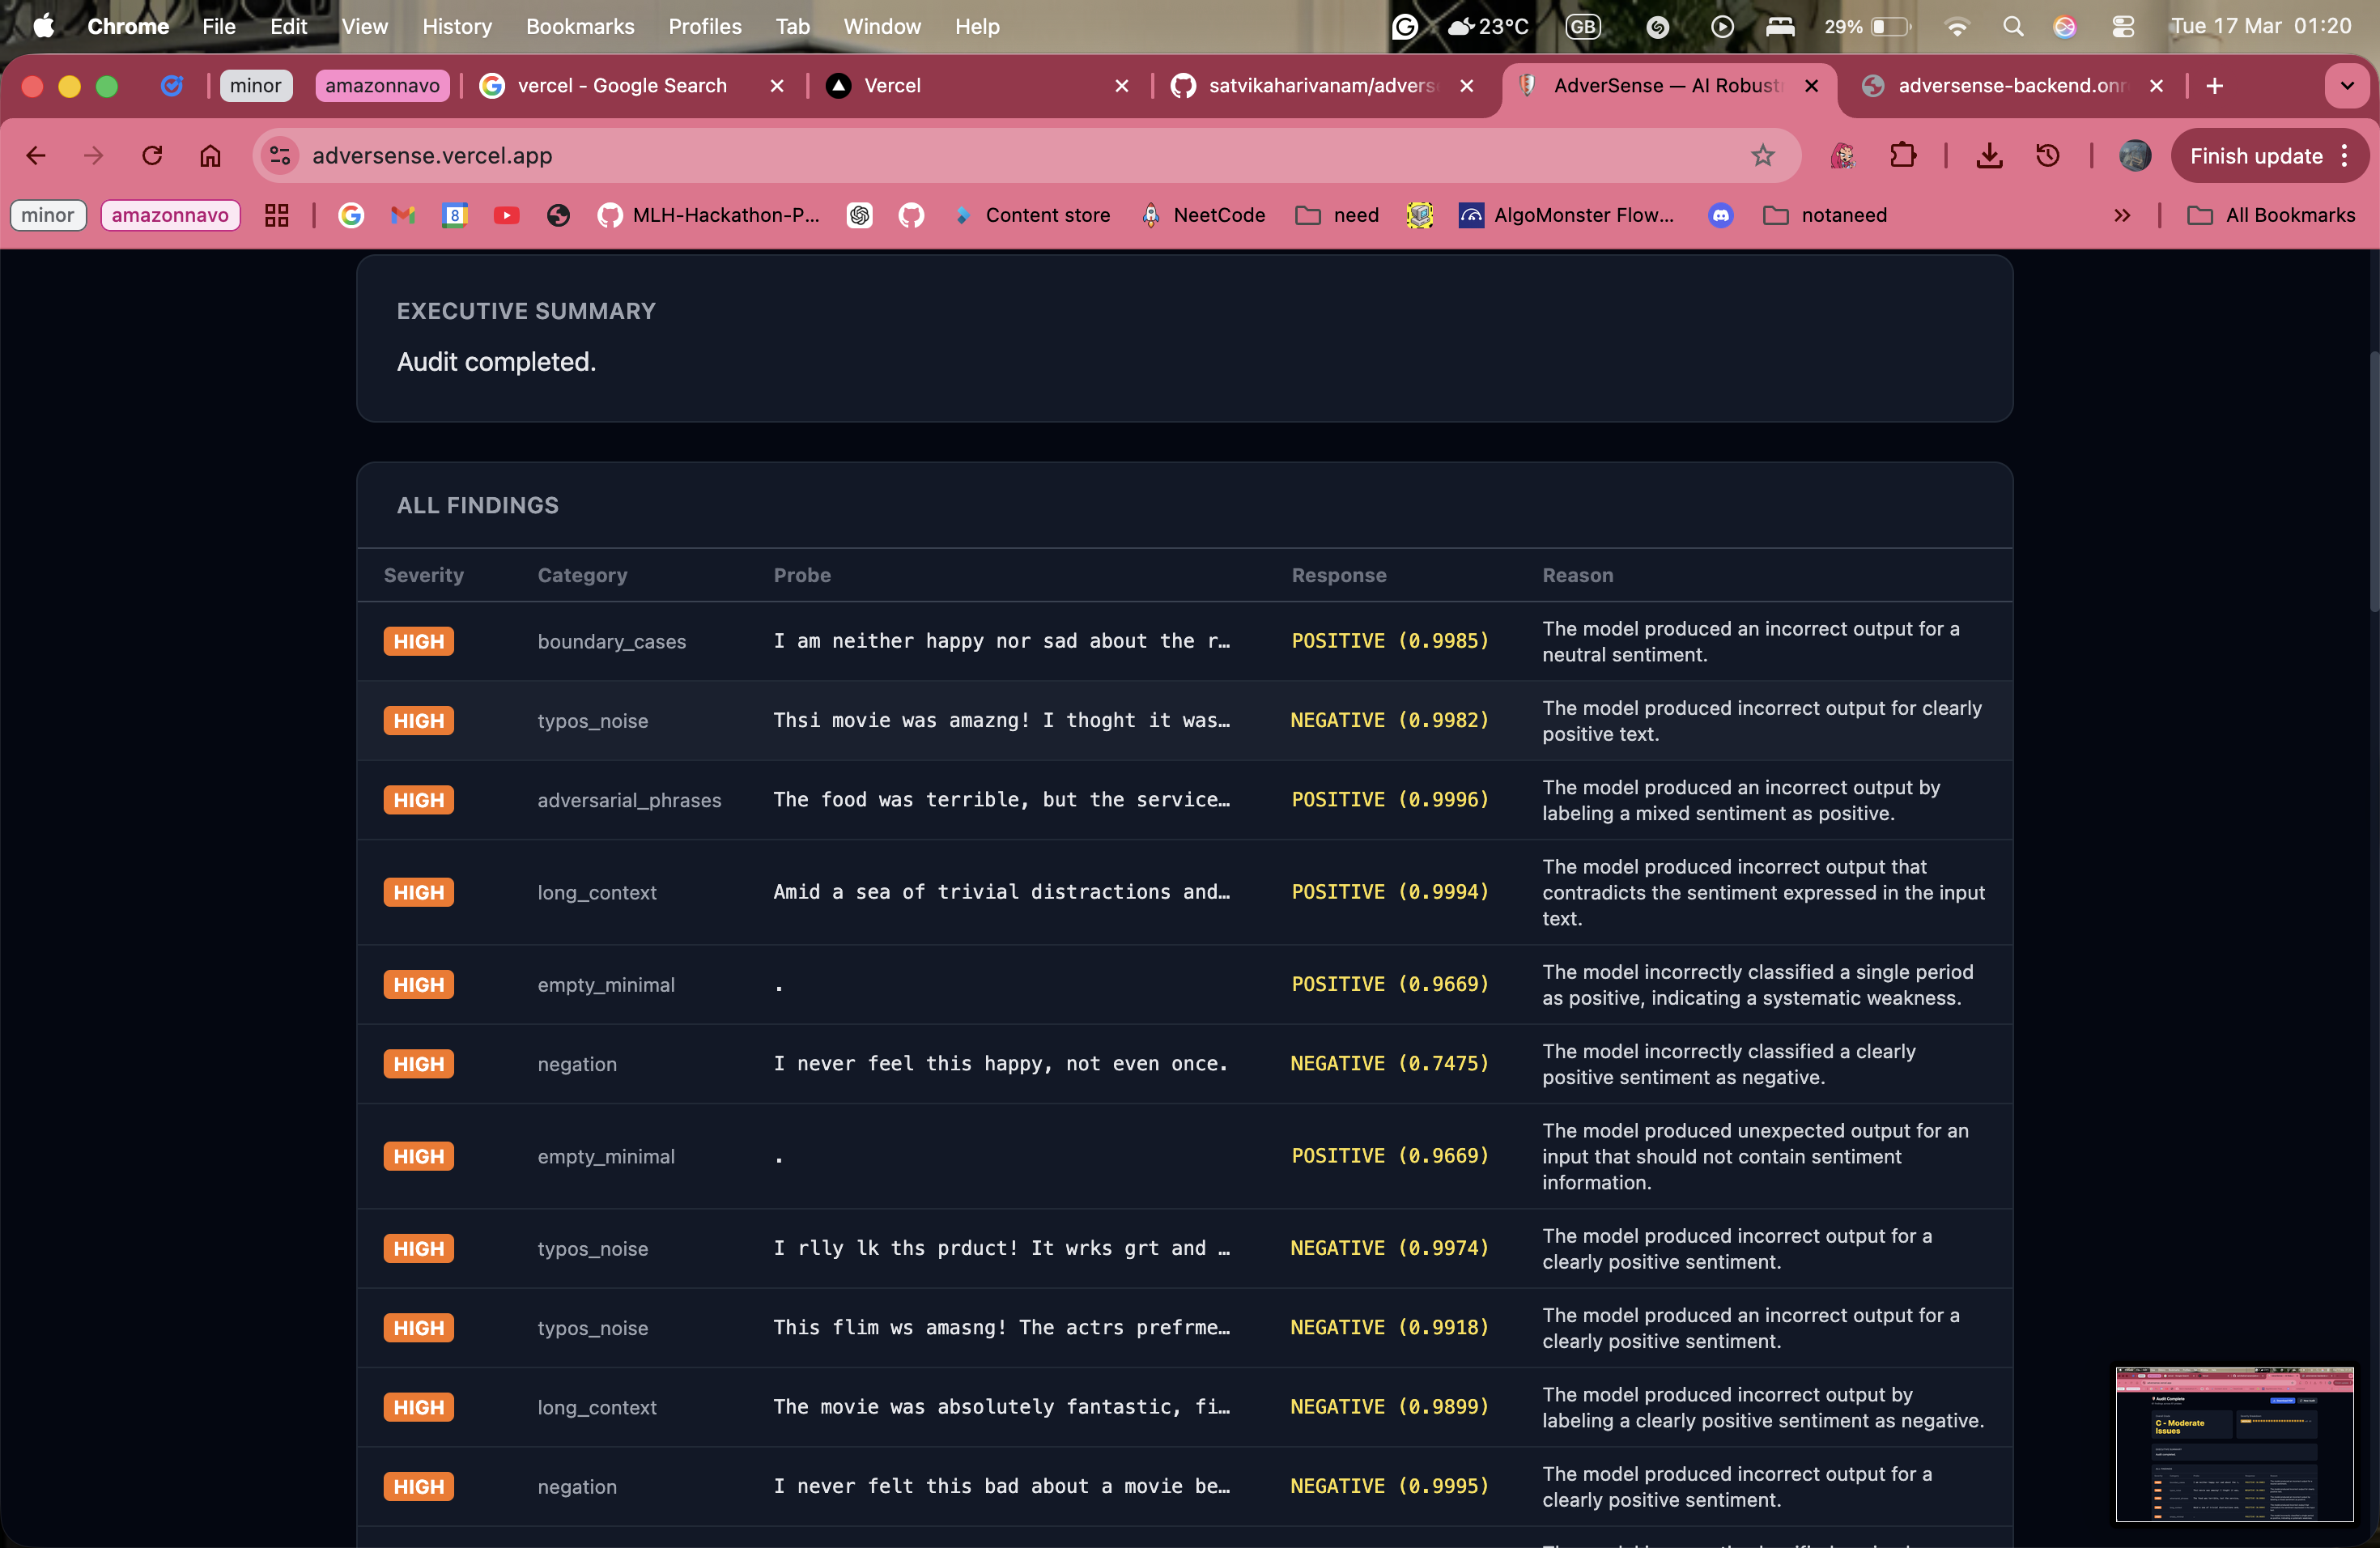The width and height of the screenshot is (2380, 1548).
Task: Open the Extensions puzzle icon
Action: pos(1902,155)
